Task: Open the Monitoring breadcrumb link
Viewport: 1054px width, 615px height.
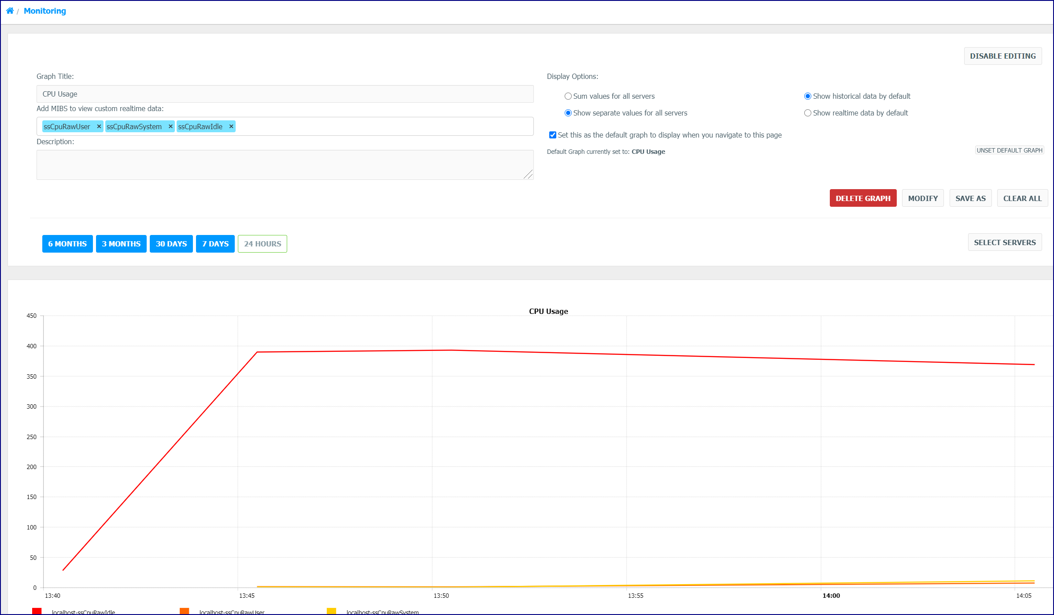Action: [x=45, y=11]
